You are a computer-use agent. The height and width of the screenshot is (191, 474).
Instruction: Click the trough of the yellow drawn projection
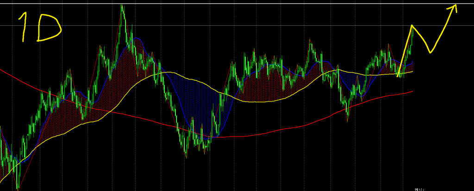tap(431, 51)
